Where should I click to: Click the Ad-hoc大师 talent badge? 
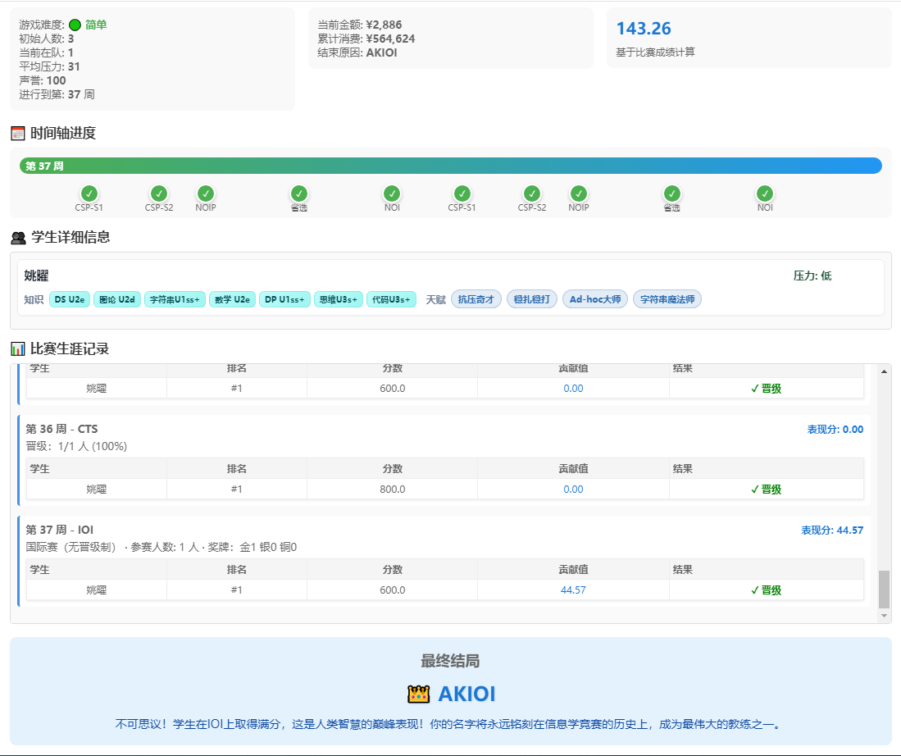point(595,299)
